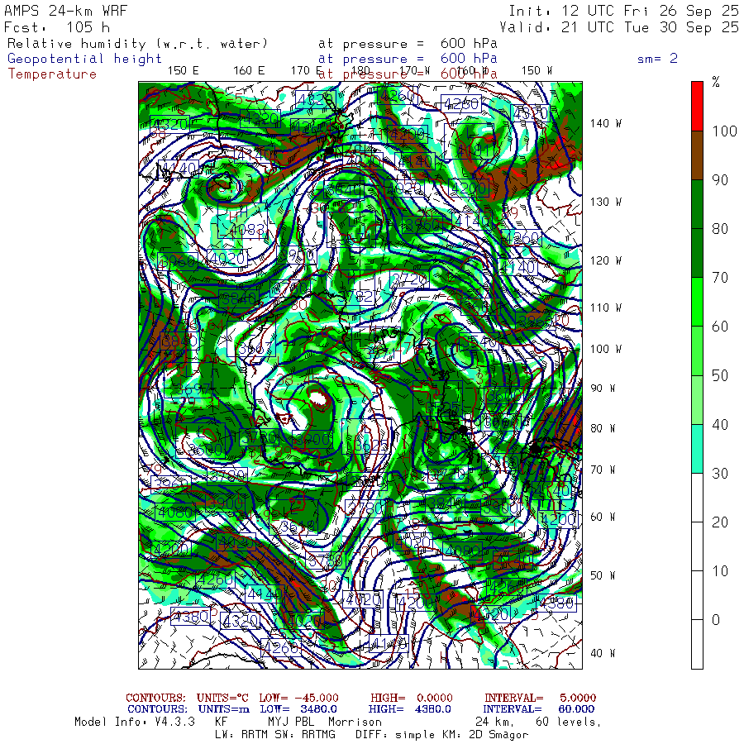Image resolution: width=744 pixels, height=744 pixels.
Task: Click the red 'Temperature' legend label
Action: point(52,74)
